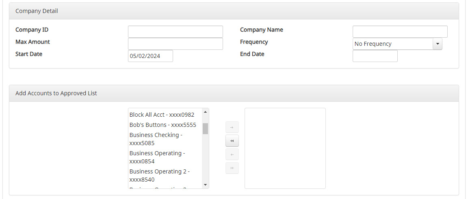The height and width of the screenshot is (199, 468).
Task: Click the Company ID input field
Action: [175, 32]
